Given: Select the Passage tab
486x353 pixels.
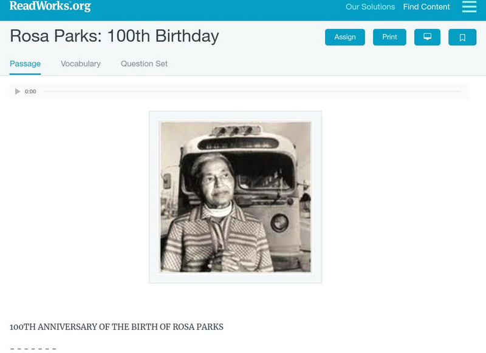Looking at the screenshot, I should tap(25, 64).
